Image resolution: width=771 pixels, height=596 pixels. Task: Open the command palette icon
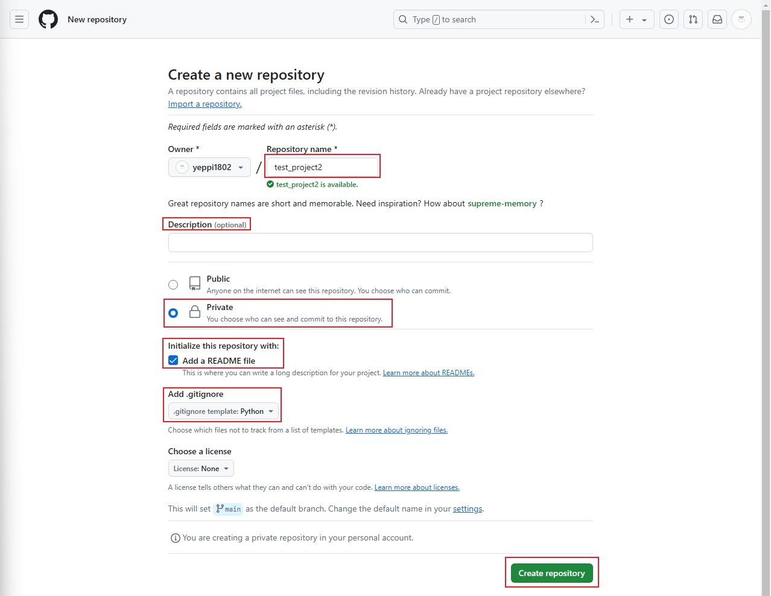pos(595,19)
